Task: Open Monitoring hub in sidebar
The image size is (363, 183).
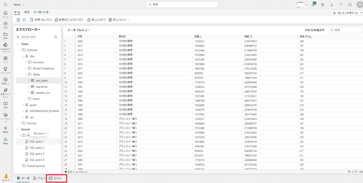Action: (x=5, y=81)
